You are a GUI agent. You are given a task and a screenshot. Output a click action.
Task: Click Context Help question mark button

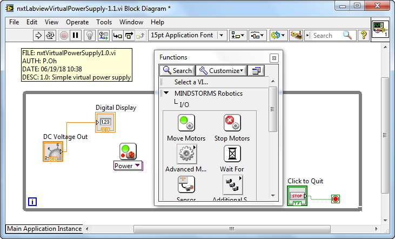pyautogui.click(x=364, y=36)
